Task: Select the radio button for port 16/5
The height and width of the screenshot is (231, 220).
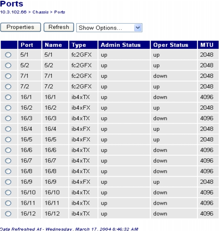Action: [x=8, y=140]
